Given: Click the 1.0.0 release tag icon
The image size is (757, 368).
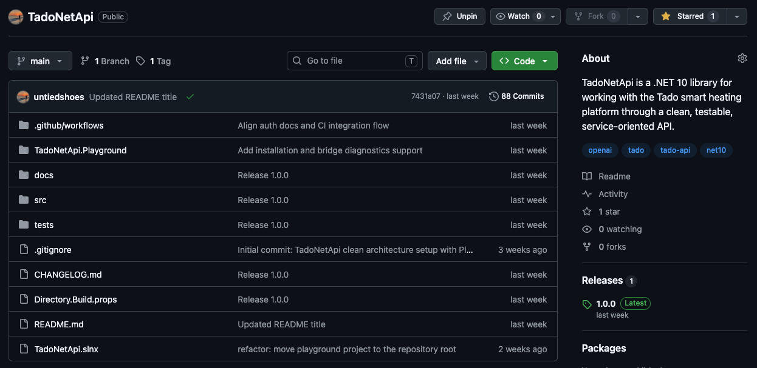Looking at the screenshot, I should (587, 303).
